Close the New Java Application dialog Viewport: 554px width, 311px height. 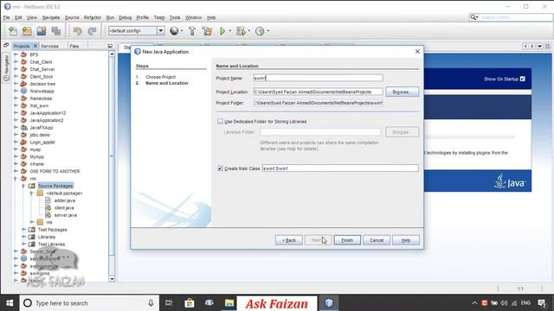(x=417, y=52)
